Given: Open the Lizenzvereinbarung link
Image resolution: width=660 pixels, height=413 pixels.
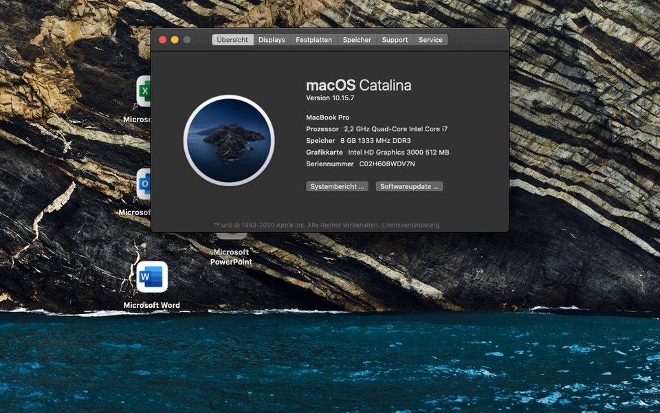Looking at the screenshot, I should pyautogui.click(x=410, y=225).
